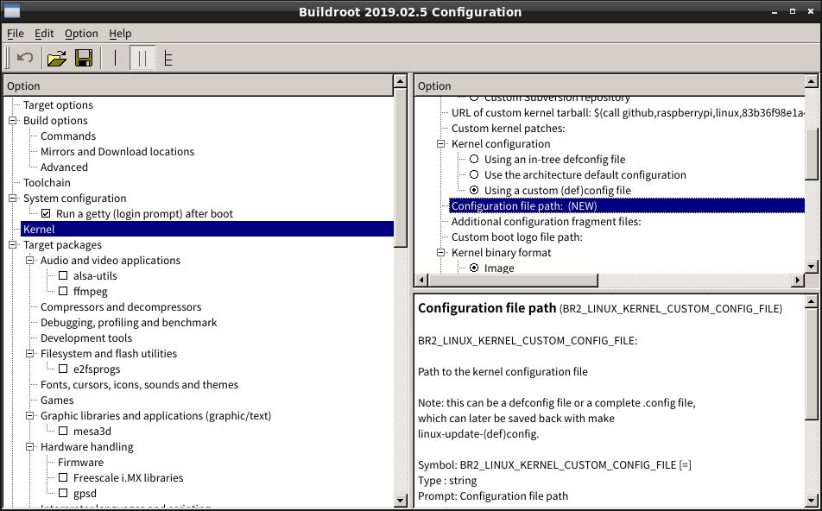Collapse the Kernel binary format node
This screenshot has height=511, width=822.
(x=441, y=253)
